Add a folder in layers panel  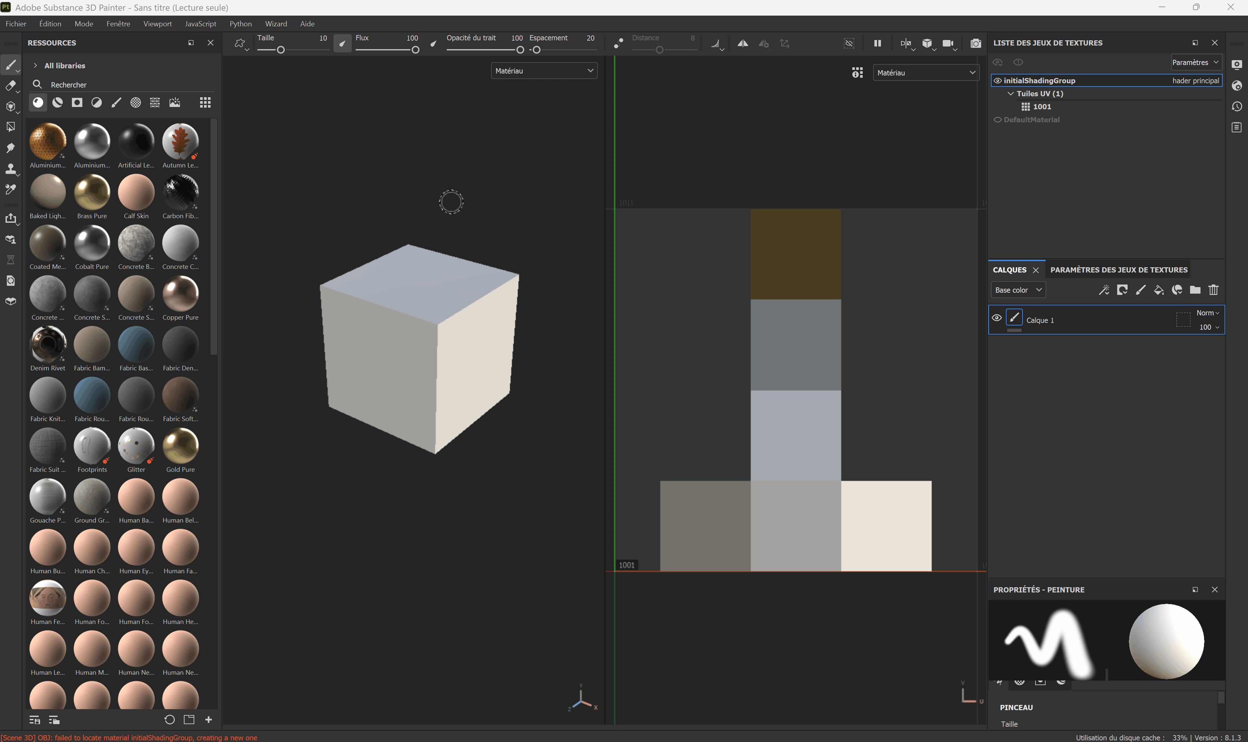point(1195,290)
